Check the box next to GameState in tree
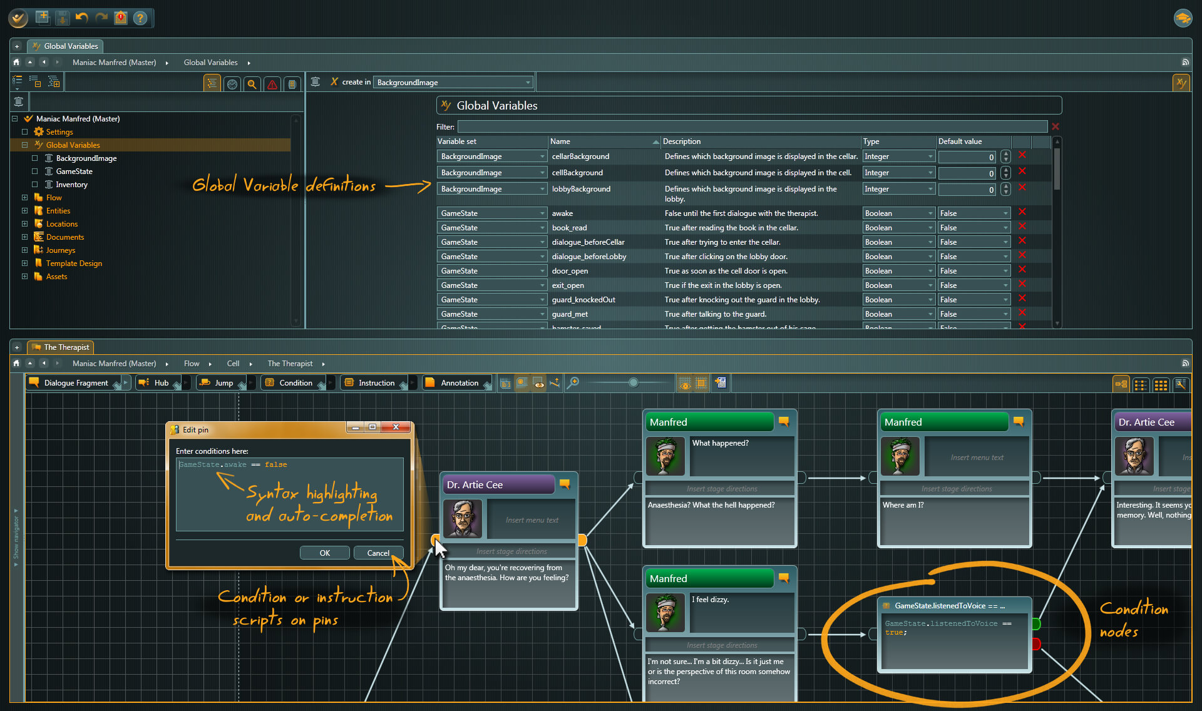This screenshot has width=1202, height=711. (35, 171)
